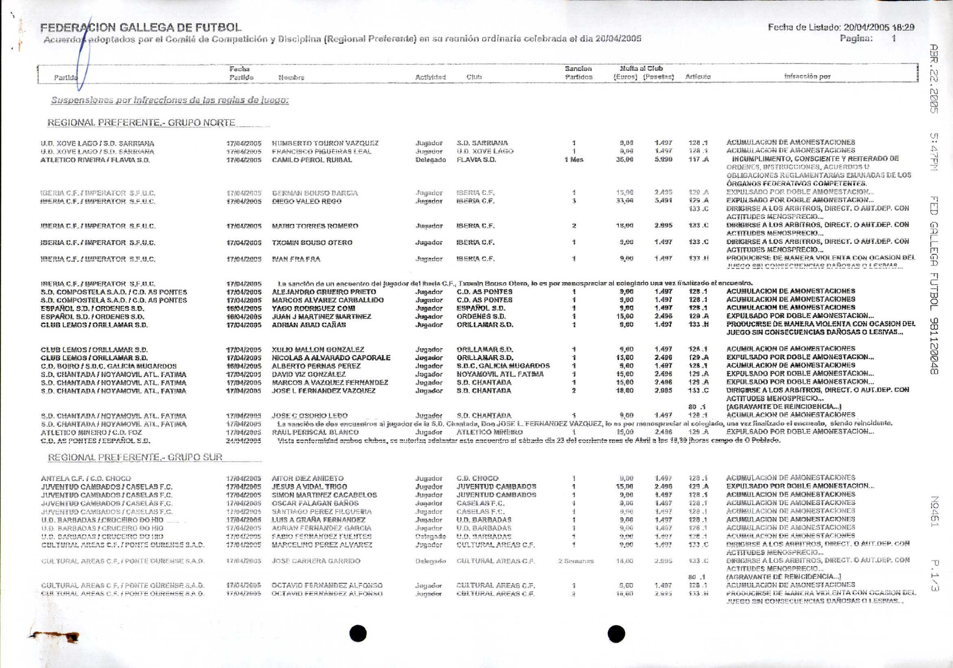Click the FEDERACION GALLEGA DE FUTBOL title
953x668 pixels.
[x=141, y=28]
